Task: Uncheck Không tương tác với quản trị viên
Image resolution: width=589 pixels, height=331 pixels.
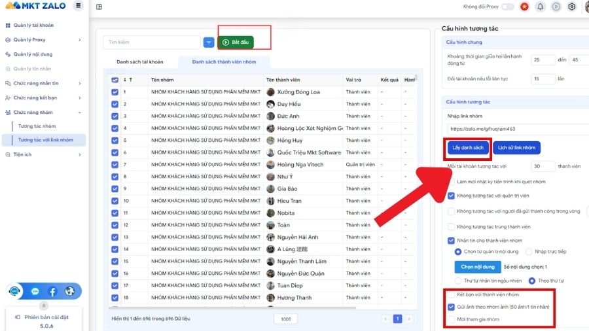Action: pos(451,196)
